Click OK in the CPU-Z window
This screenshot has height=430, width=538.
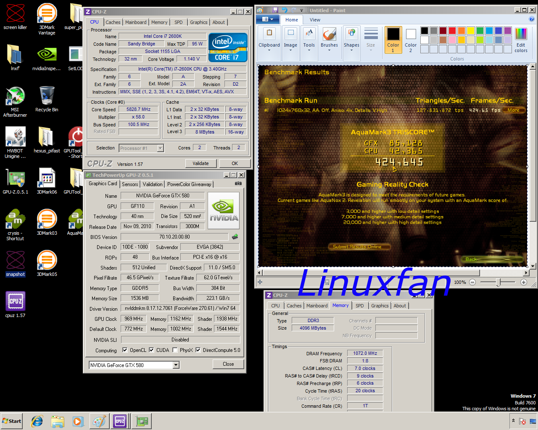[235, 163]
